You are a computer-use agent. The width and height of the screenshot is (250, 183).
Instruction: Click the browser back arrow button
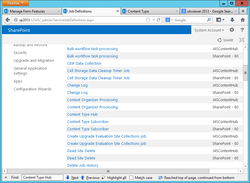point(8,20)
